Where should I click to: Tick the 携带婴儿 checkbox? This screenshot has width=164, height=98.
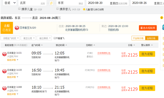click(x=57, y=9)
